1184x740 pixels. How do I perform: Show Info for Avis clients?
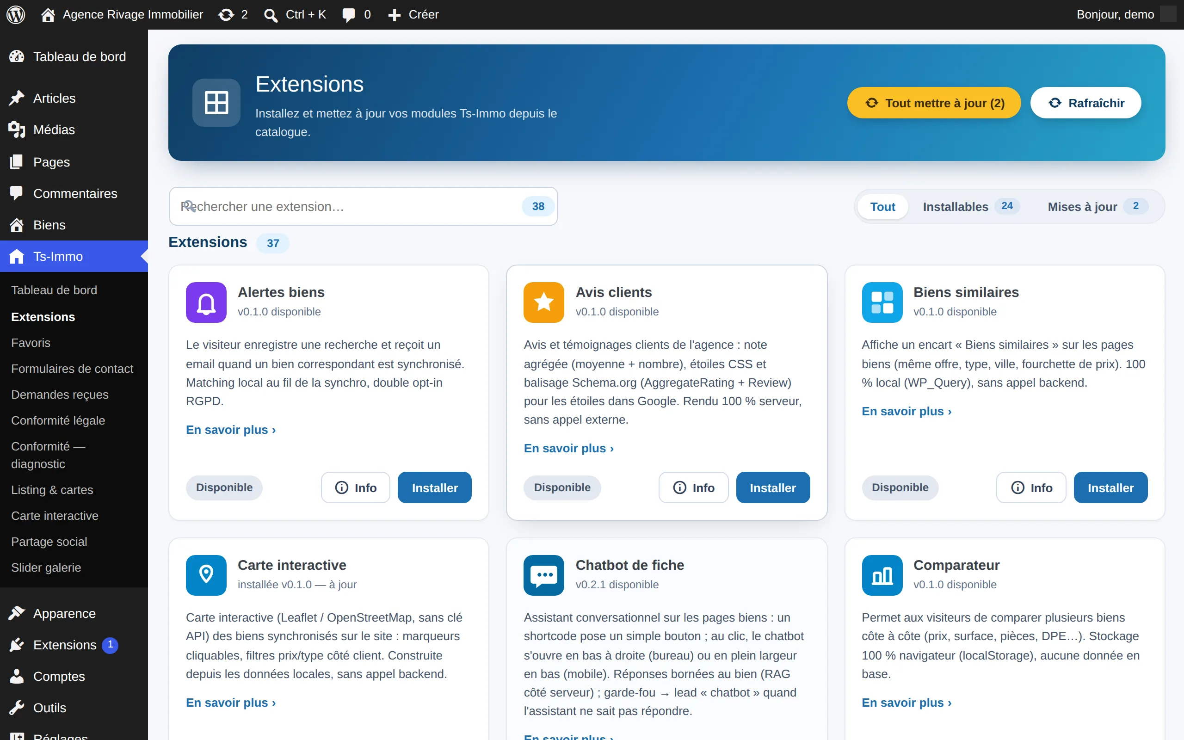point(693,487)
